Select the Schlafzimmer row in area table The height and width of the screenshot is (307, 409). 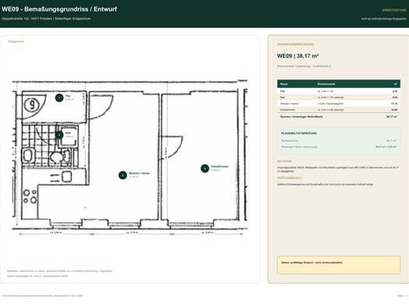(339, 110)
